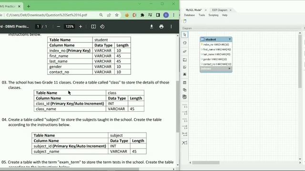Select the place new view tool
Viewport: 305px width, 171px height.
(184, 90)
